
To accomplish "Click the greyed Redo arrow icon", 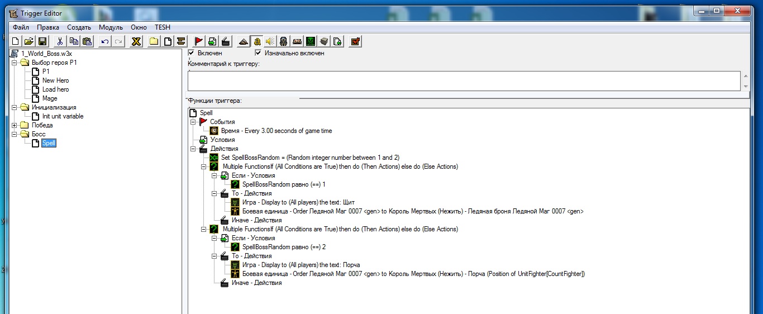I will point(118,41).
